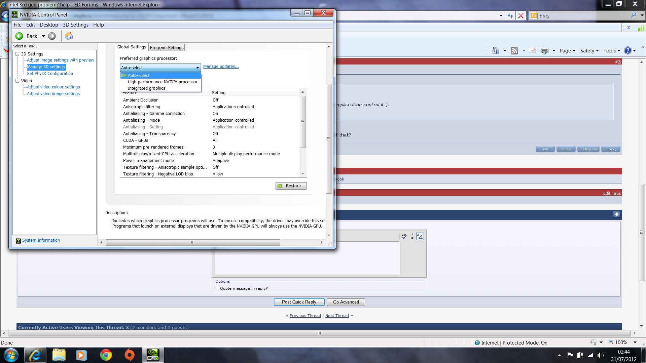Click the multiQuote button on post
Image resolution: width=646 pixels, height=363 pixels.
coord(588,149)
